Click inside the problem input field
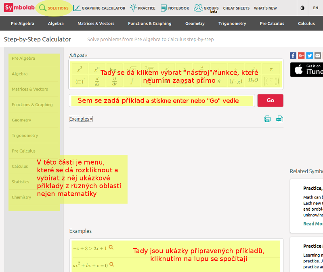This screenshot has width=323, height=272. click(161, 100)
